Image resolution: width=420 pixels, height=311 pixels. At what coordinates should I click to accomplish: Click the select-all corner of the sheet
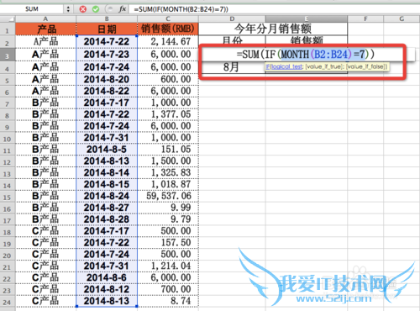[8, 19]
